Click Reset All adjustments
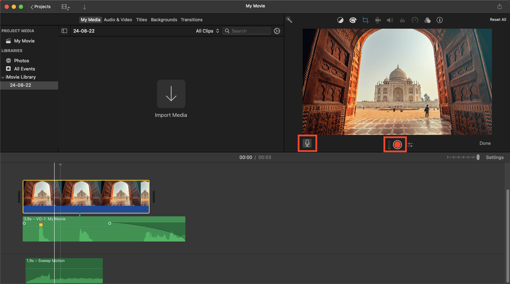Image resolution: width=510 pixels, height=284 pixels. [x=498, y=20]
